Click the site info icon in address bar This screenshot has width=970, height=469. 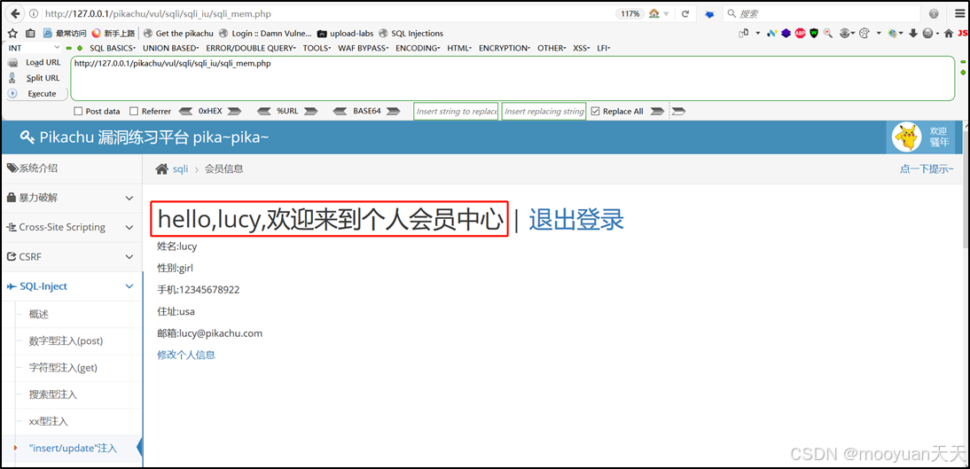point(33,13)
